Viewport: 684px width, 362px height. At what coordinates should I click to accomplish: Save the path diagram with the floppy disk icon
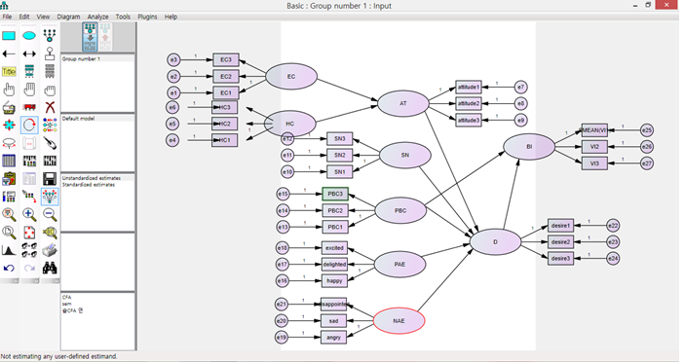click(50, 179)
